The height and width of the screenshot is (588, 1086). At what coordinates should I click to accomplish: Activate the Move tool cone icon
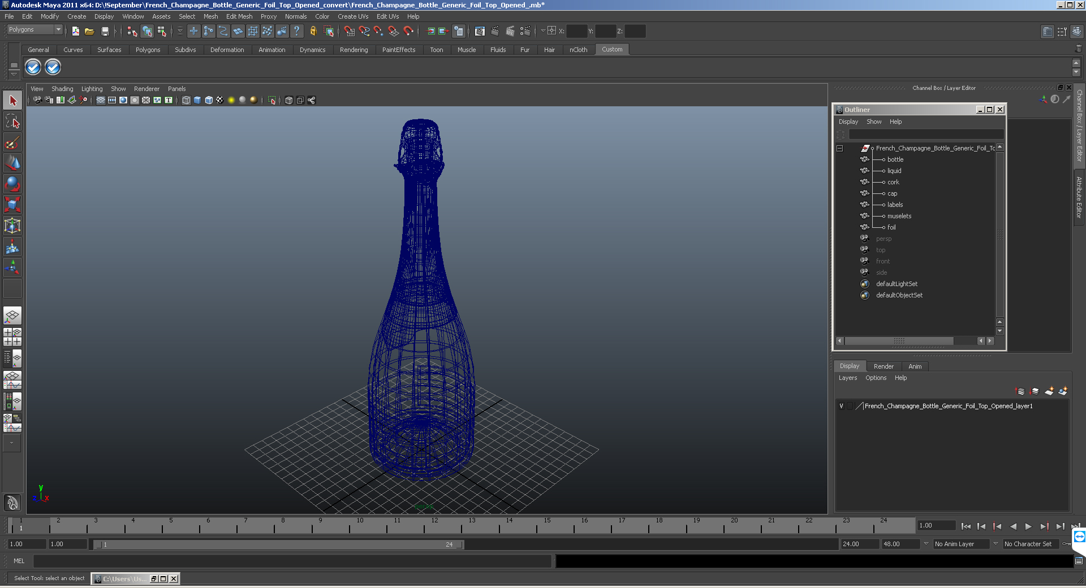[12, 163]
